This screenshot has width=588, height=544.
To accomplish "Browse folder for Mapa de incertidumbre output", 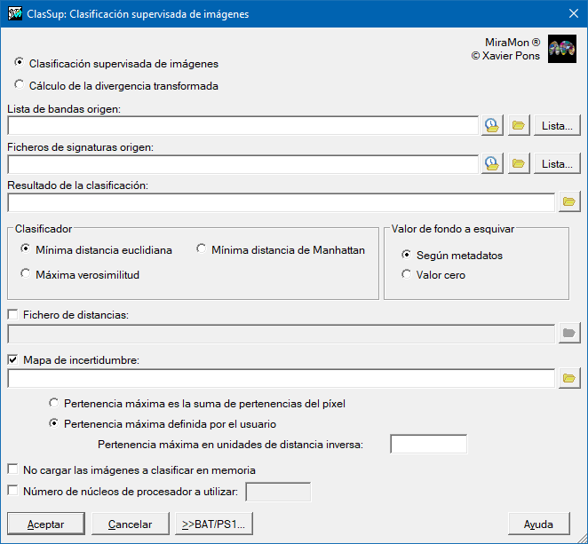I will tap(568, 379).
